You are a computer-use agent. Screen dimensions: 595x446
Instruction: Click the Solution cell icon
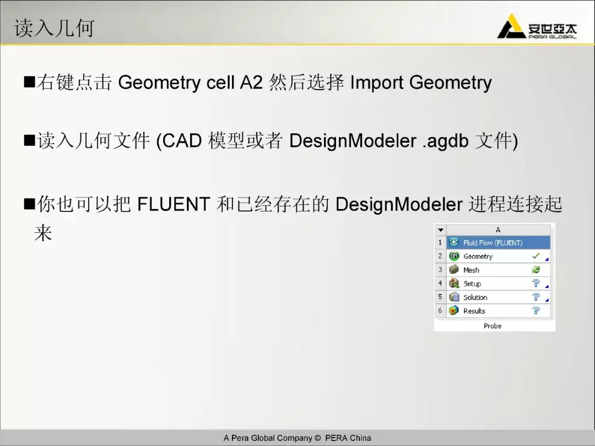coord(454,297)
